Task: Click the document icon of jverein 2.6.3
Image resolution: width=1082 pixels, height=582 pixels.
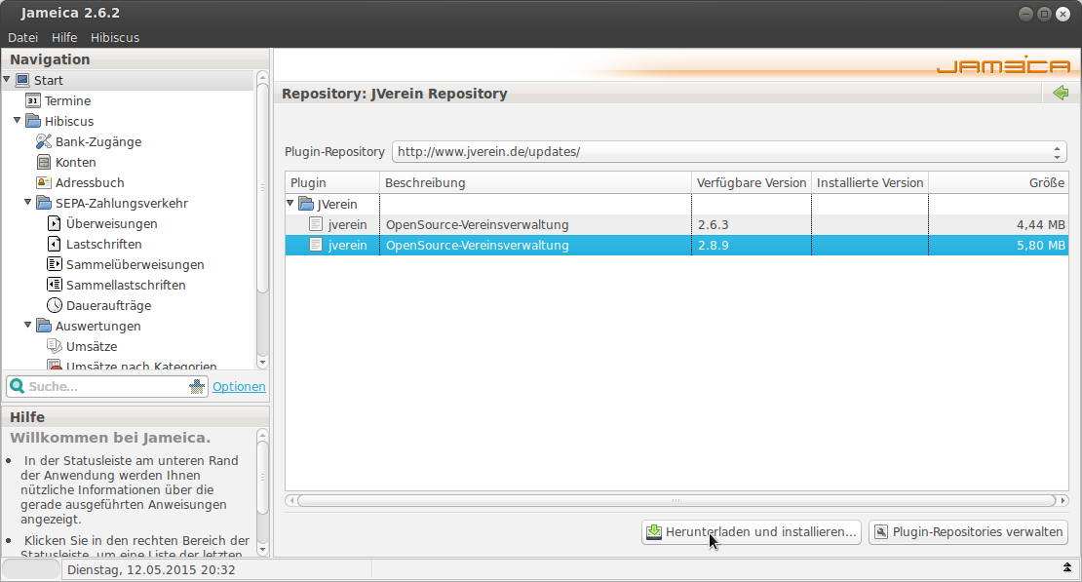Action: (x=316, y=224)
